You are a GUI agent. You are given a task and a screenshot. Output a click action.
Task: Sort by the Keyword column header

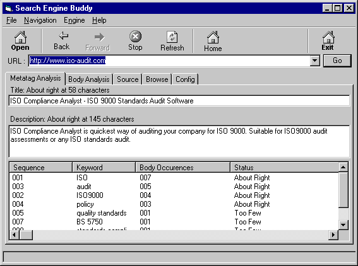click(x=104, y=168)
